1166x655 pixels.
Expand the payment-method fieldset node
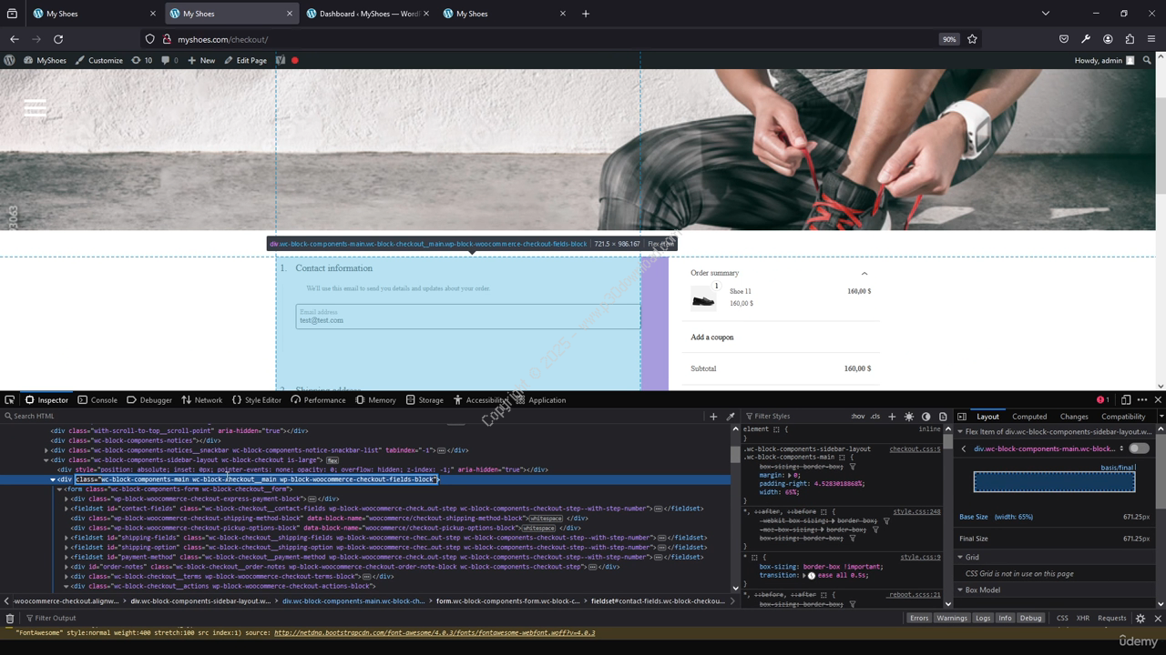point(66,557)
